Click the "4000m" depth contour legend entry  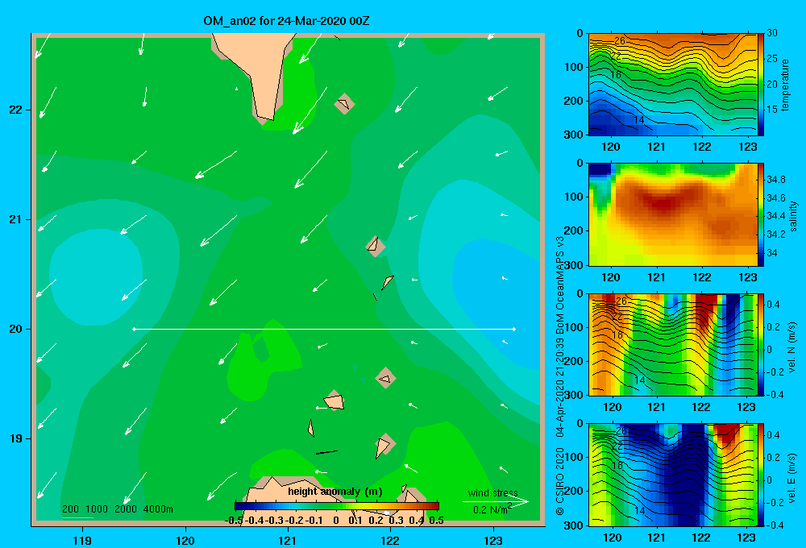tap(158, 509)
